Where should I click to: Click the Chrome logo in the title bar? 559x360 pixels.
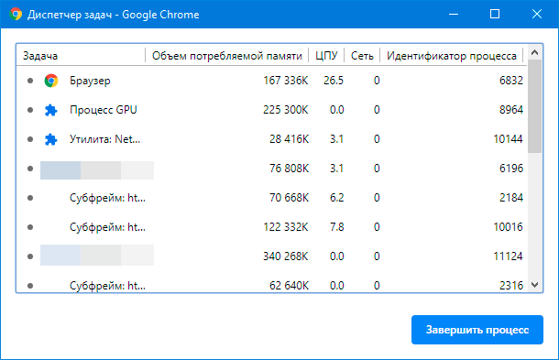pyautogui.click(x=16, y=15)
